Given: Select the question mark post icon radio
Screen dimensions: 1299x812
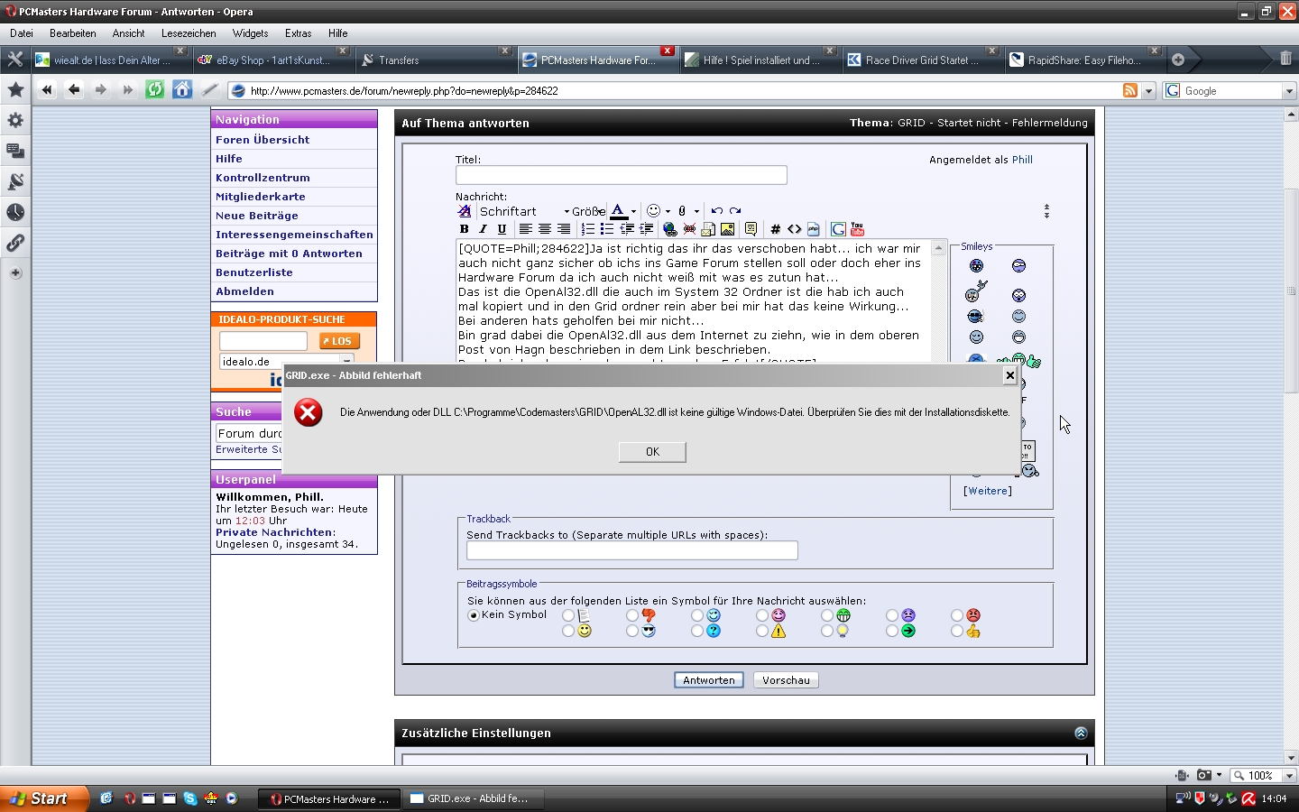Looking at the screenshot, I should pos(697,632).
